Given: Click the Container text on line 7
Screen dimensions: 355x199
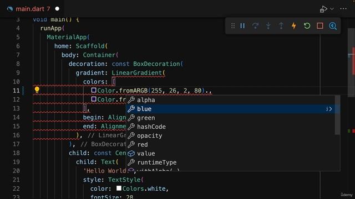Looking at the screenshot, I should click(x=99, y=55).
